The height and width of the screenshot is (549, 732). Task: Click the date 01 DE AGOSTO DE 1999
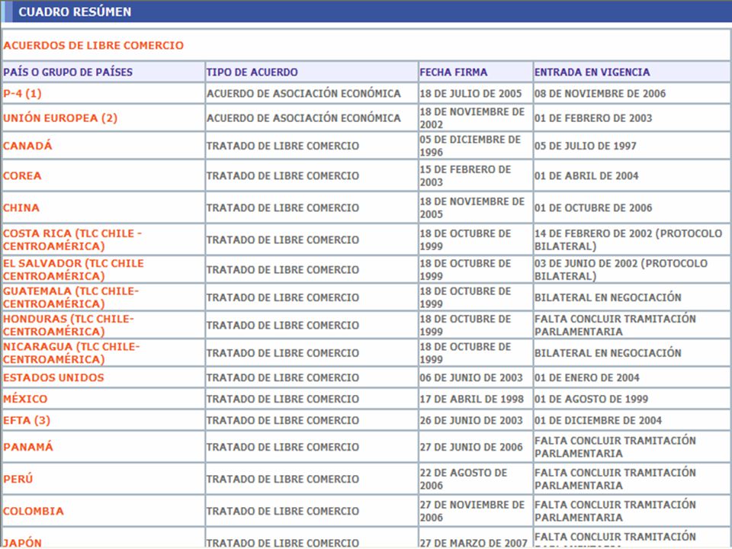tap(592, 399)
